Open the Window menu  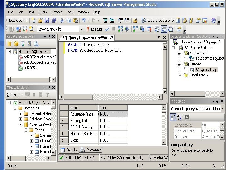point(84,12)
